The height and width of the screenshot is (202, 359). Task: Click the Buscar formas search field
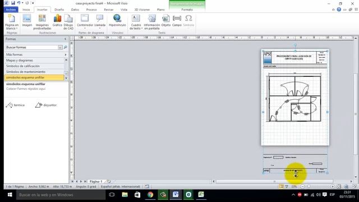(x=32, y=47)
